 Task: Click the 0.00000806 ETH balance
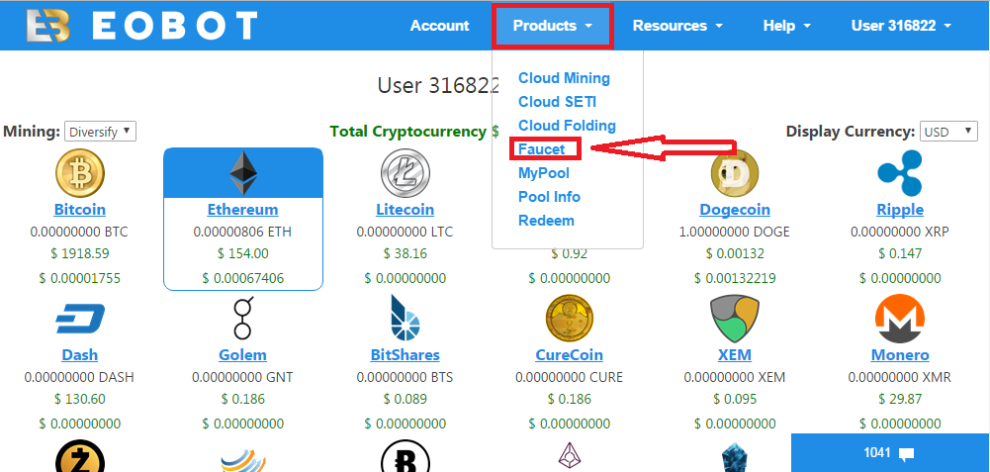click(x=242, y=232)
